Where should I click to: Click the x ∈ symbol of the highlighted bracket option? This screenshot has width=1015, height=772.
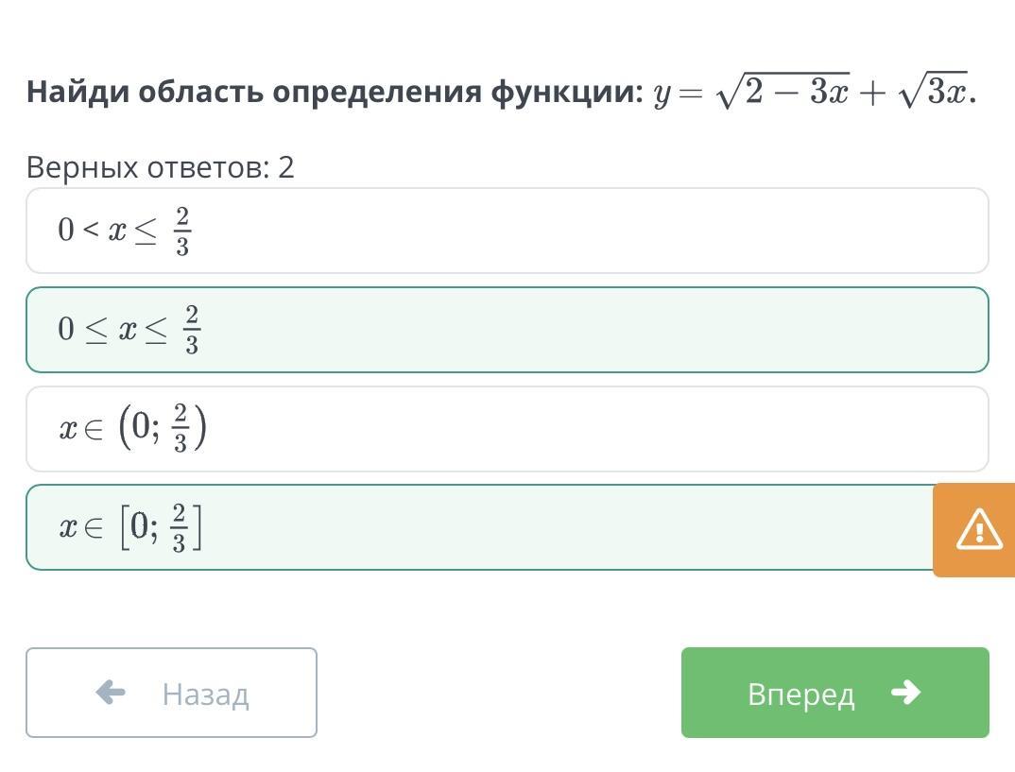tap(81, 527)
